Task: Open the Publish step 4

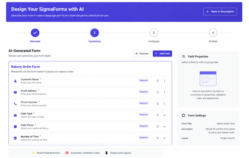Action: pyautogui.click(x=213, y=33)
